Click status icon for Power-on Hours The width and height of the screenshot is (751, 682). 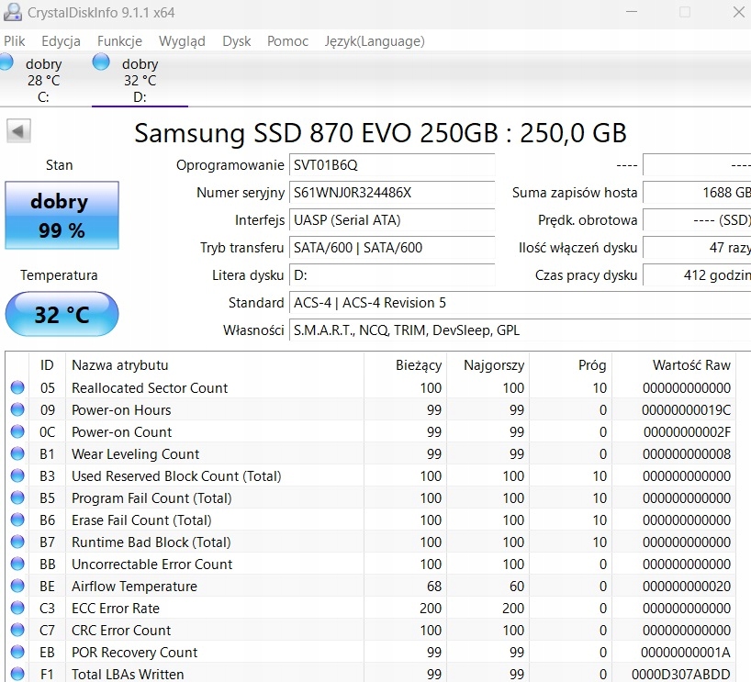pyautogui.click(x=17, y=409)
